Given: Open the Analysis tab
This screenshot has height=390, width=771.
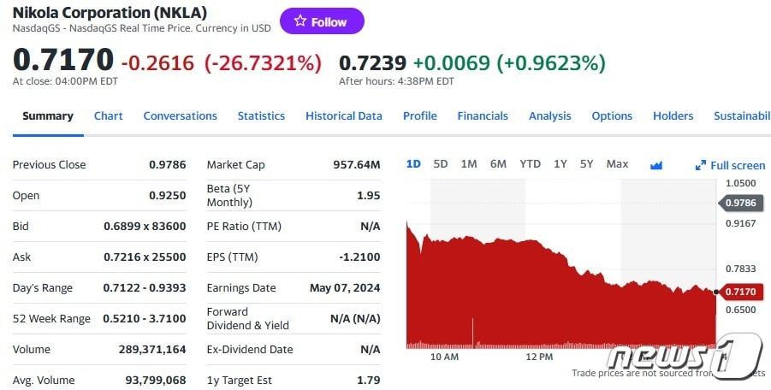Looking at the screenshot, I should (x=549, y=116).
